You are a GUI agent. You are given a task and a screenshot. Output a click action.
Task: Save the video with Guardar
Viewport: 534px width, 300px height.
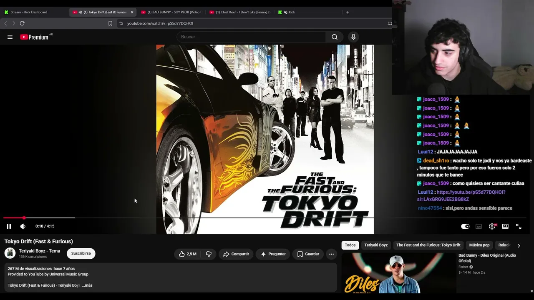pos(308,254)
